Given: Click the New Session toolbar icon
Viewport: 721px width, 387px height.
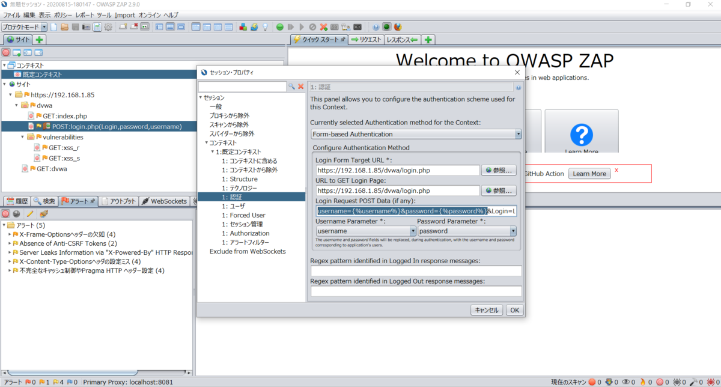Looking at the screenshot, I should (x=53, y=27).
